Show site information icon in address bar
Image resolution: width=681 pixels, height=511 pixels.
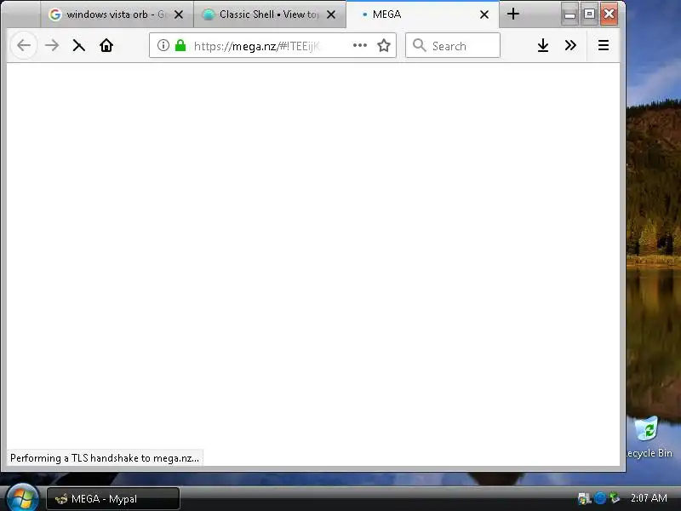coord(163,45)
